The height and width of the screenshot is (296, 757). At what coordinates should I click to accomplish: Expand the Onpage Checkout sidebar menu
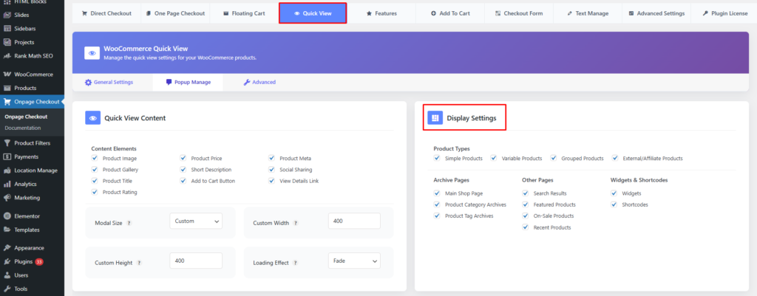(31, 102)
